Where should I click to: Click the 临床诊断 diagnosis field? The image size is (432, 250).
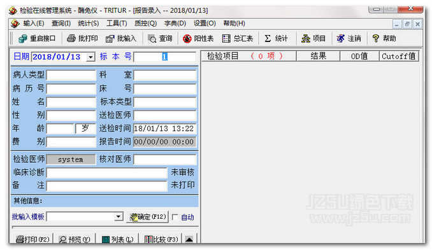106,173
